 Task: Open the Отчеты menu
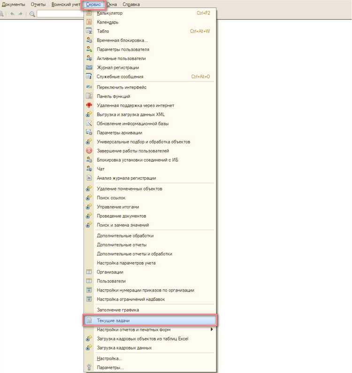tap(38, 5)
